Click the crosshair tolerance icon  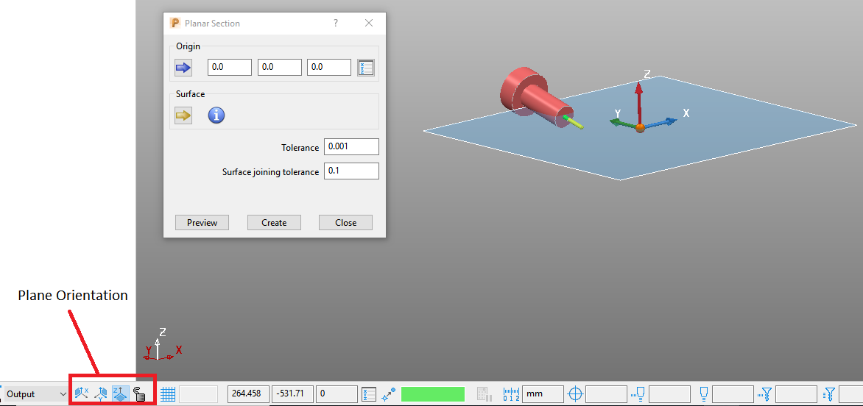575,394
